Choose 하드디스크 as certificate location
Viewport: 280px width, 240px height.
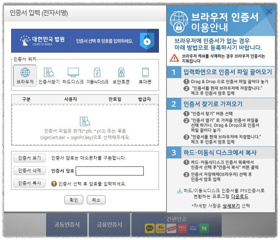73,76
